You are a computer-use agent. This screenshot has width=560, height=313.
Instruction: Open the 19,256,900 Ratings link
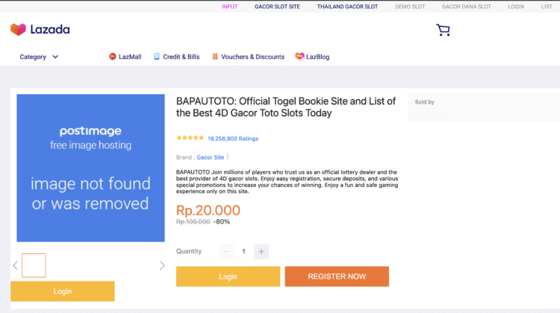pyautogui.click(x=233, y=139)
